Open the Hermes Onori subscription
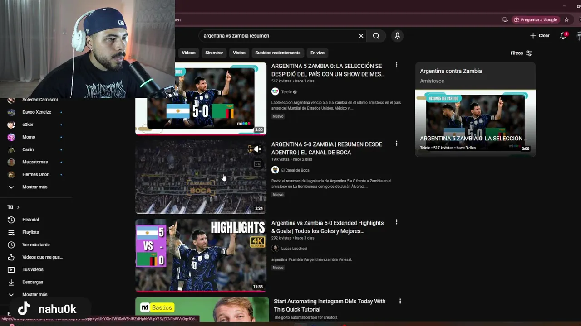Screen dimensions: 581x326 [x=36, y=174]
